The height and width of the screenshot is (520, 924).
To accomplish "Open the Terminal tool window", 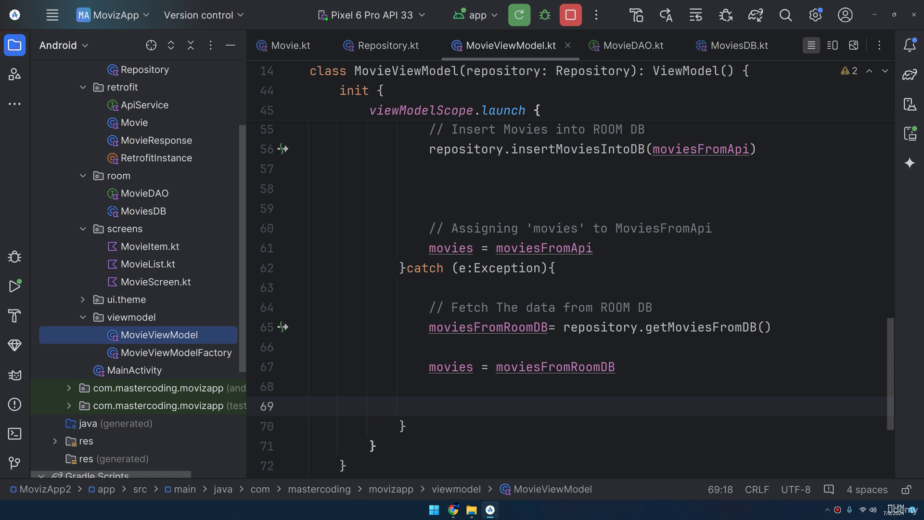I will [x=14, y=434].
